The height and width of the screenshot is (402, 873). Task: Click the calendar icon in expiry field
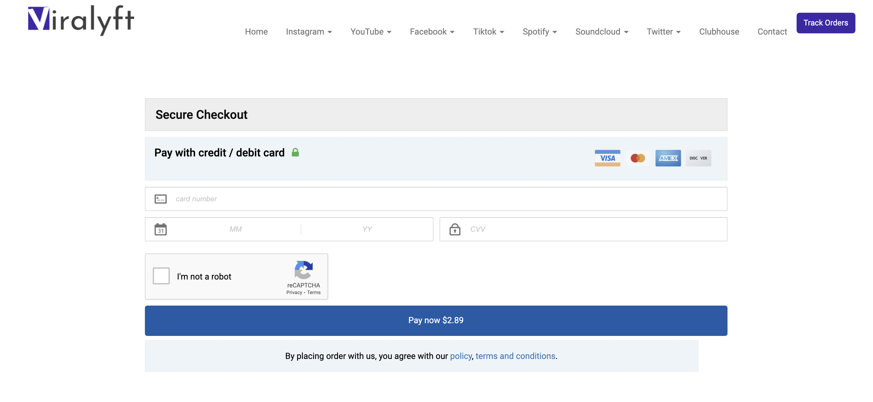coord(161,229)
